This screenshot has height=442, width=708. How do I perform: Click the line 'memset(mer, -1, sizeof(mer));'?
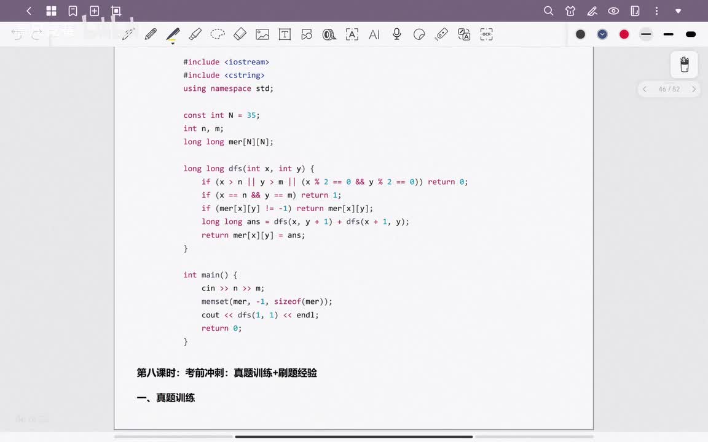(267, 302)
